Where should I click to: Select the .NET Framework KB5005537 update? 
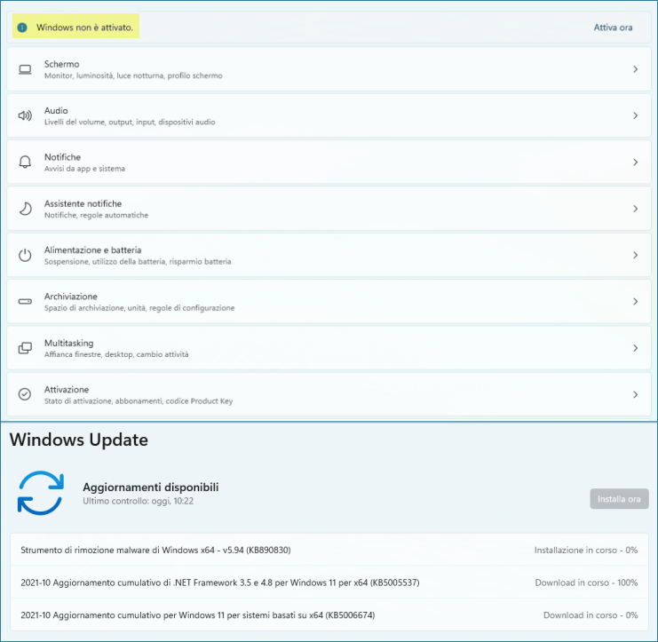click(329, 583)
